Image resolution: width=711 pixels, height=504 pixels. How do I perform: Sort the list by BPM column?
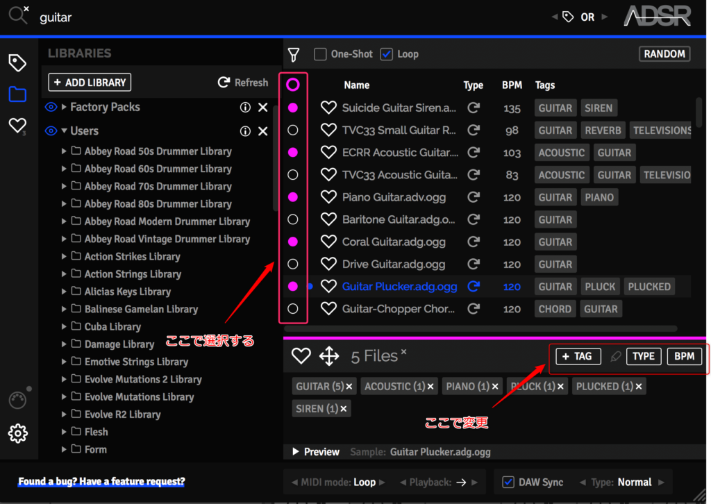[x=512, y=85]
